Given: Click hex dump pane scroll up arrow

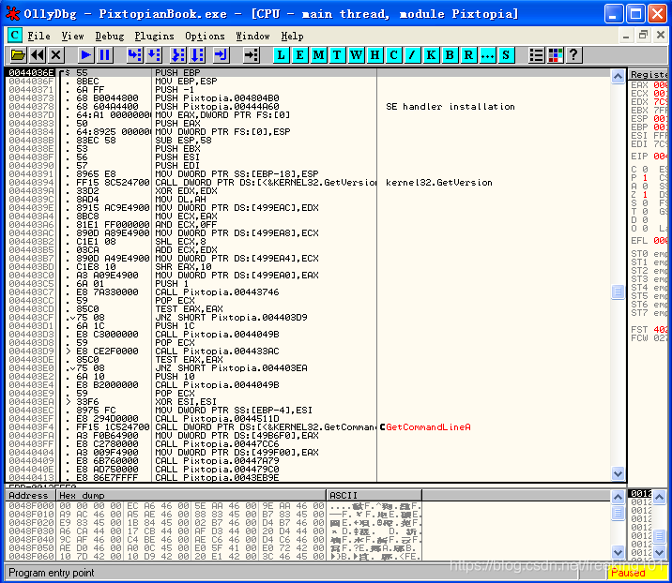Looking at the screenshot, I should [x=618, y=497].
